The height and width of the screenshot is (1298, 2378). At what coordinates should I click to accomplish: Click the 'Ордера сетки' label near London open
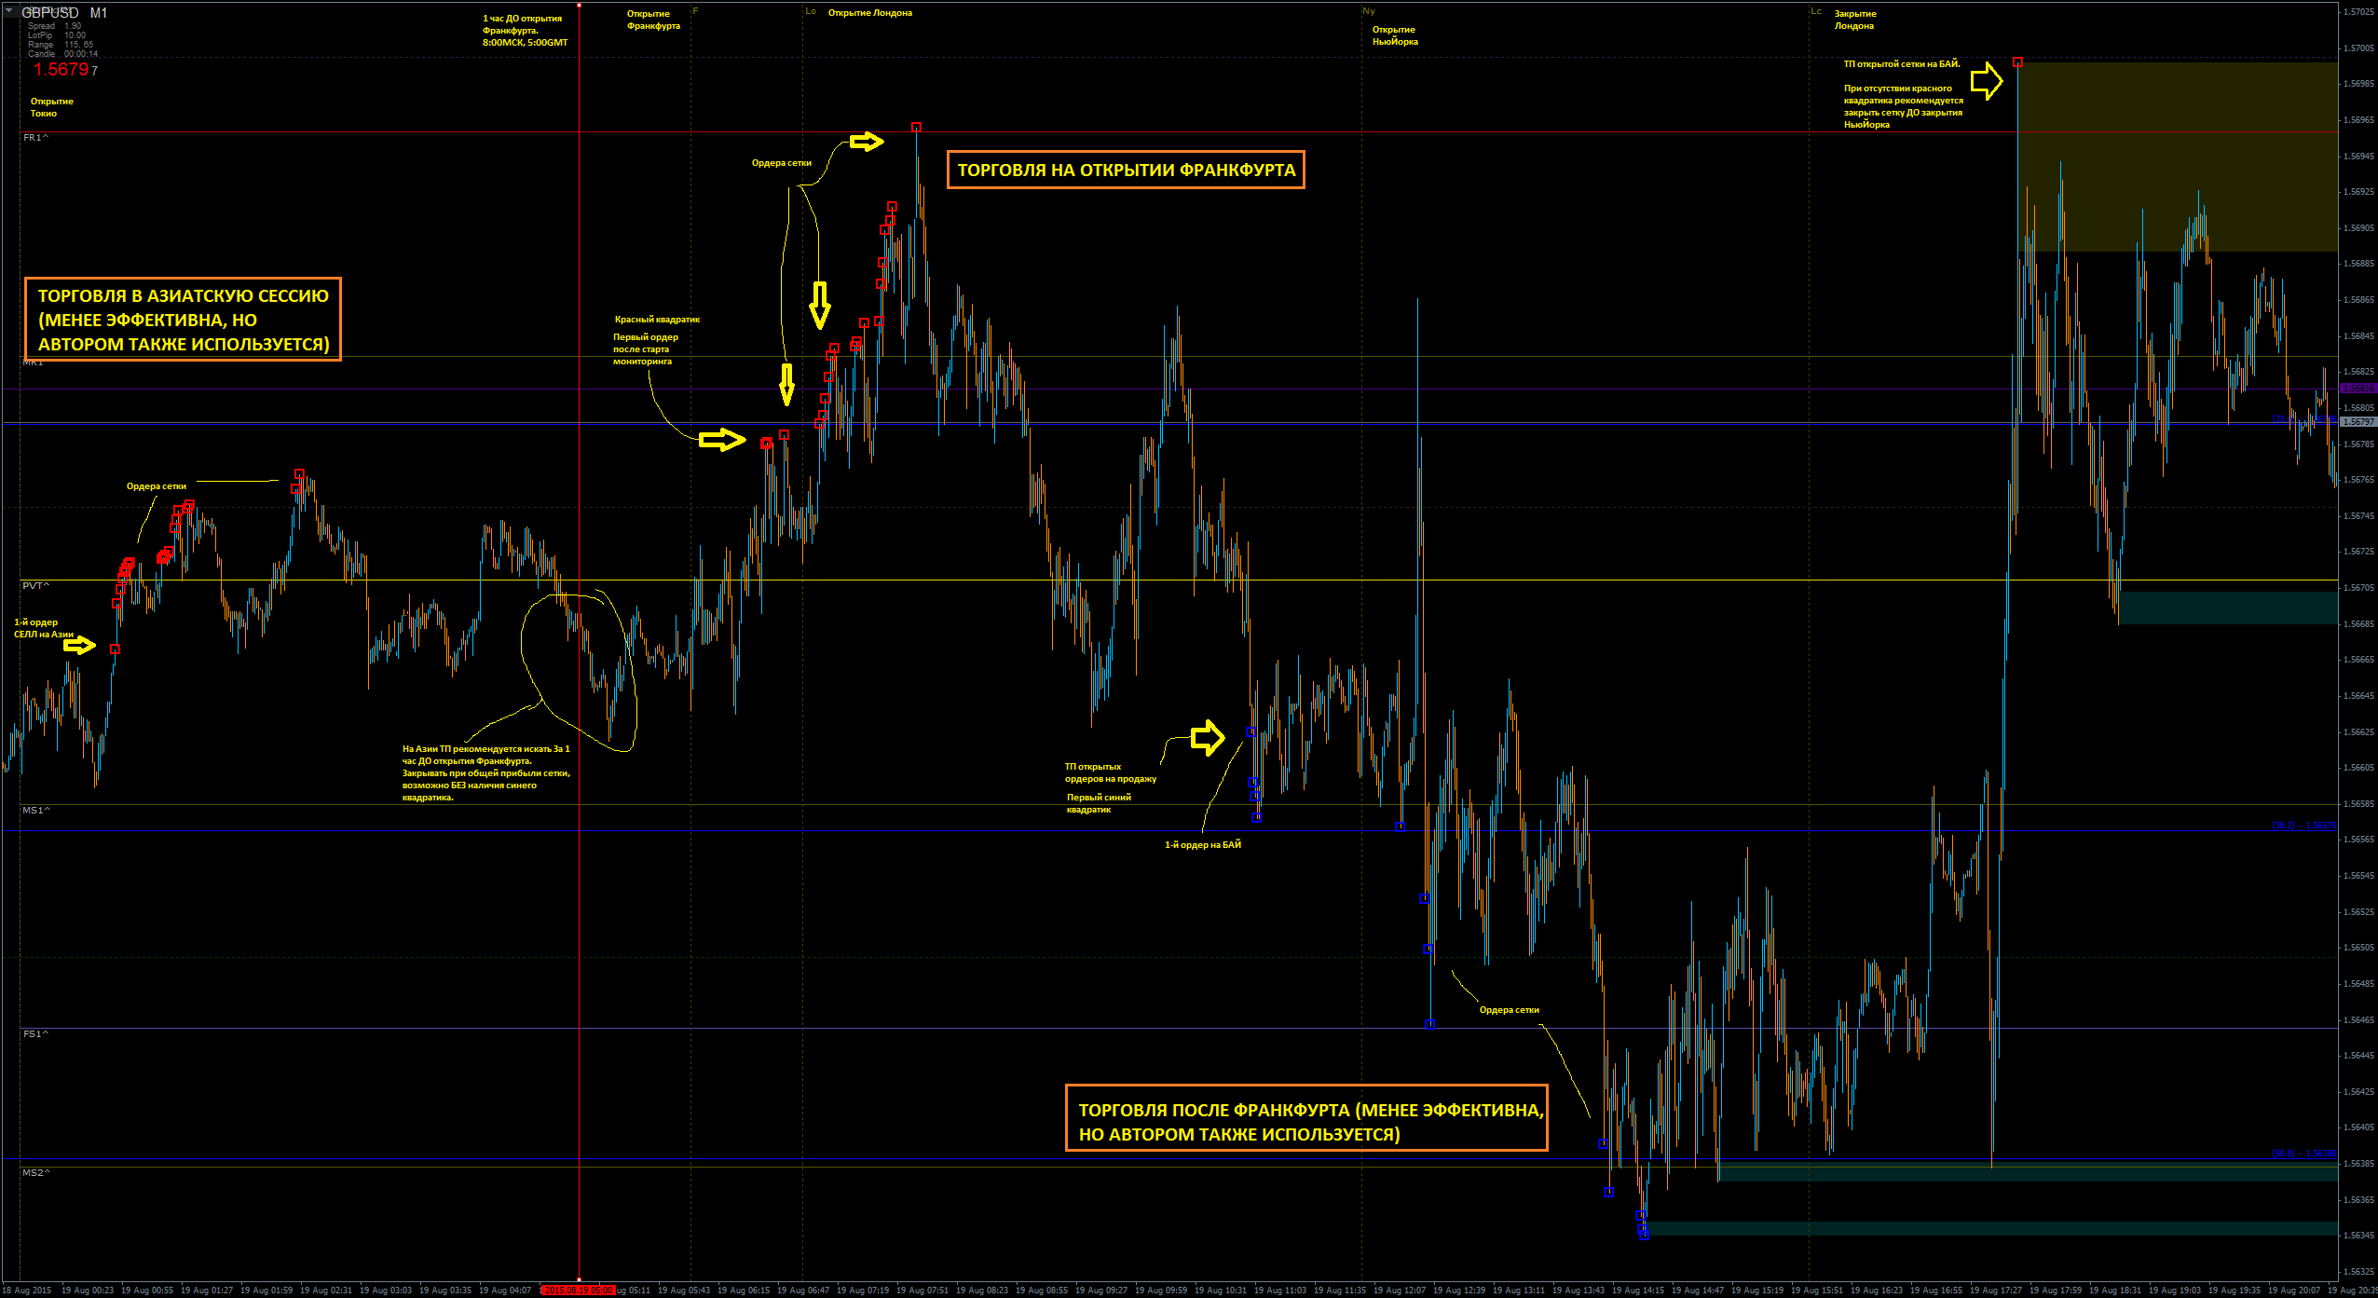click(781, 163)
